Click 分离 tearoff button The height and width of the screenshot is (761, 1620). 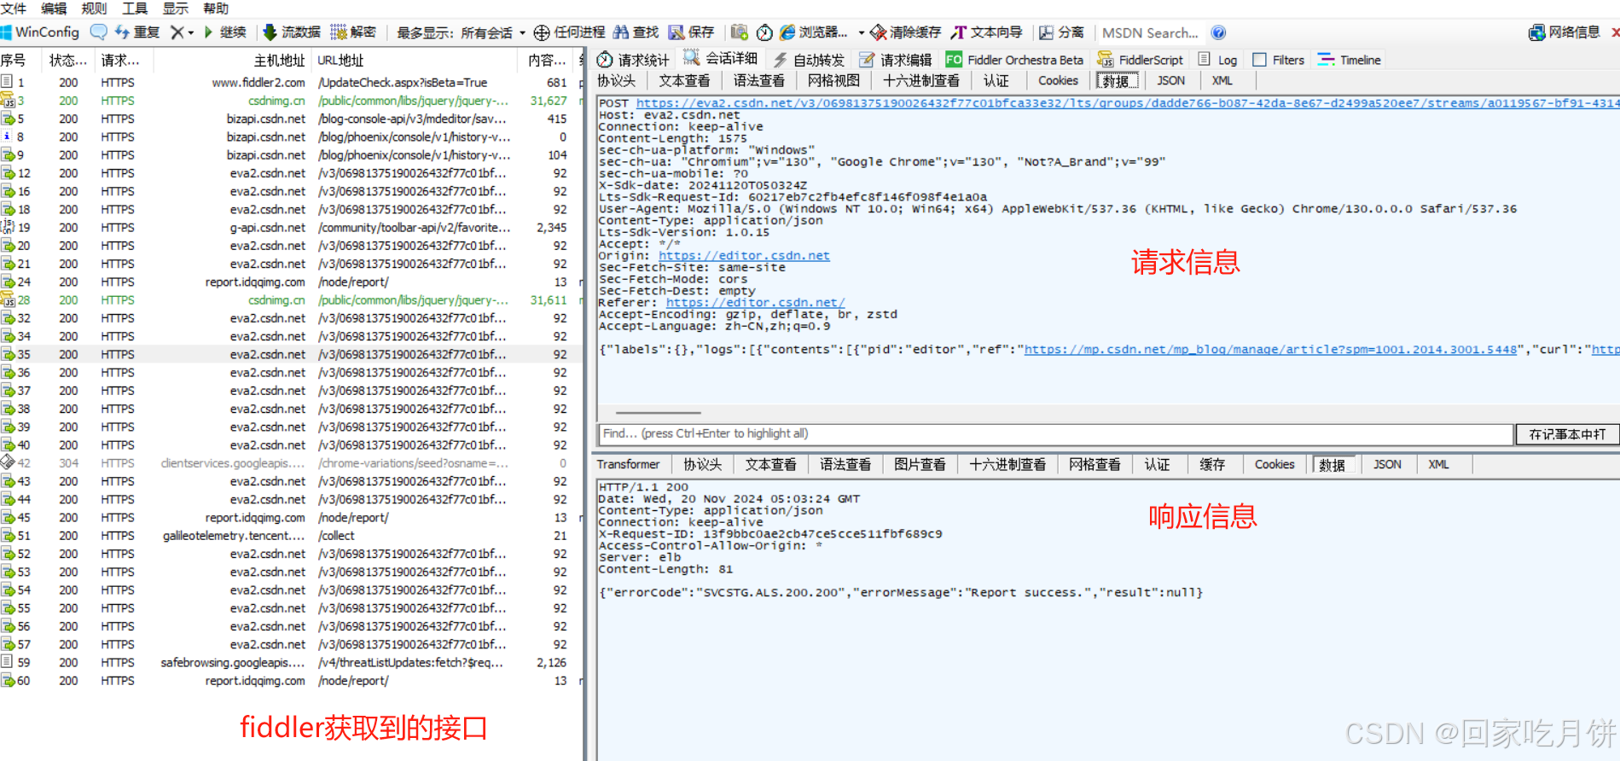(x=1061, y=32)
